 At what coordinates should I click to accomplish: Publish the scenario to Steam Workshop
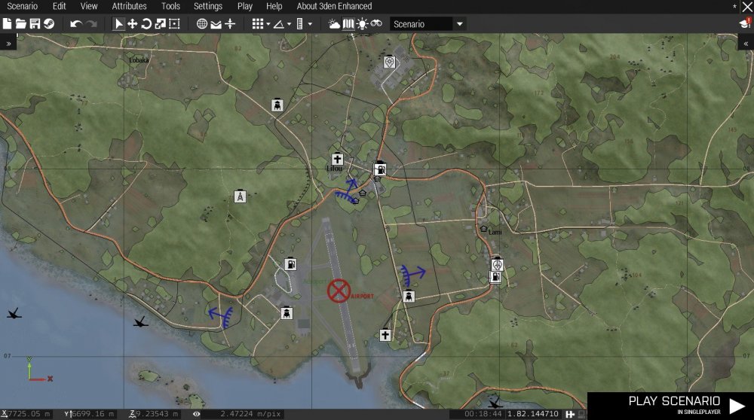(48, 24)
